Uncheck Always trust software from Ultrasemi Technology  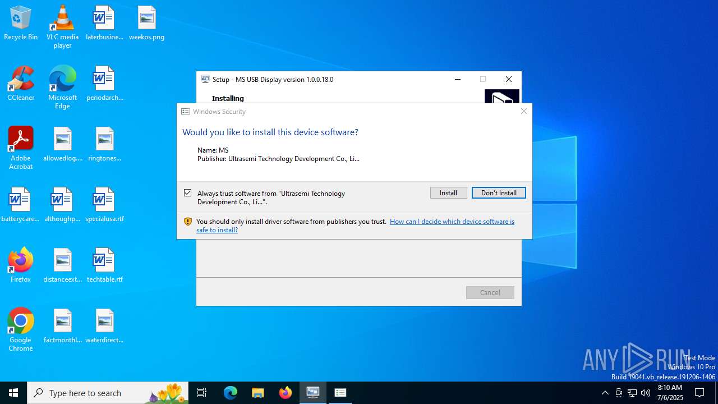coord(188,193)
